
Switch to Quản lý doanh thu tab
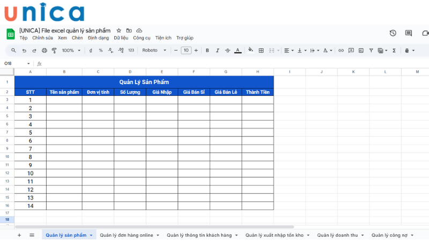(x=337, y=235)
